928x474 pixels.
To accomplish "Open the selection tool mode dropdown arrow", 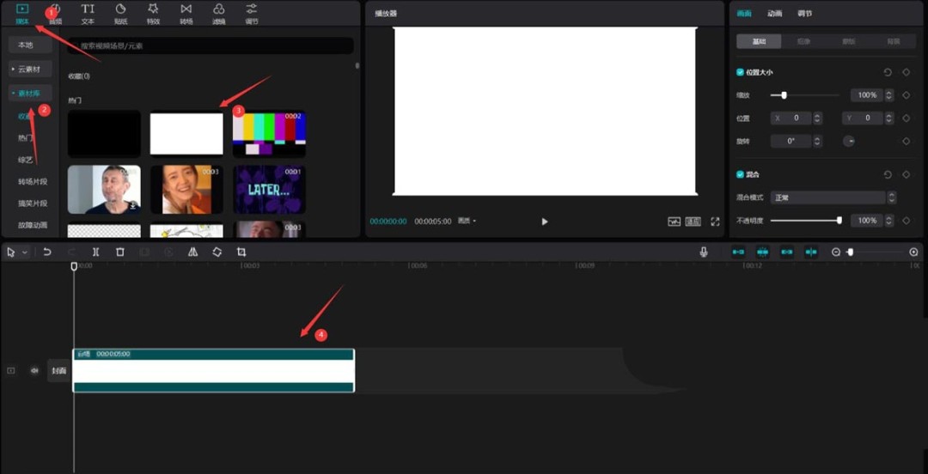I will (25, 252).
